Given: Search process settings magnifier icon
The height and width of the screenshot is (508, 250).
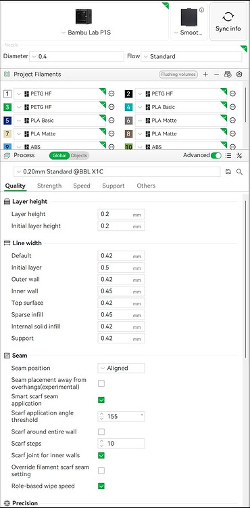Looking at the screenshot, I should [x=239, y=172].
